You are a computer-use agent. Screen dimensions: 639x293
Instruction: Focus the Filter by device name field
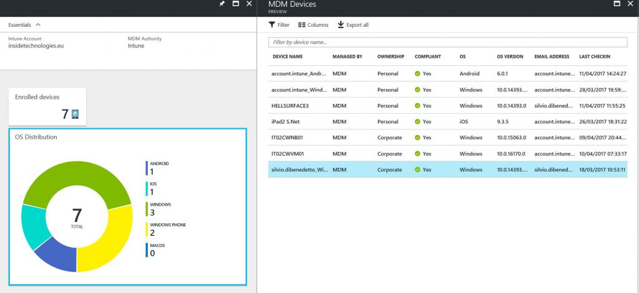tap(447, 42)
